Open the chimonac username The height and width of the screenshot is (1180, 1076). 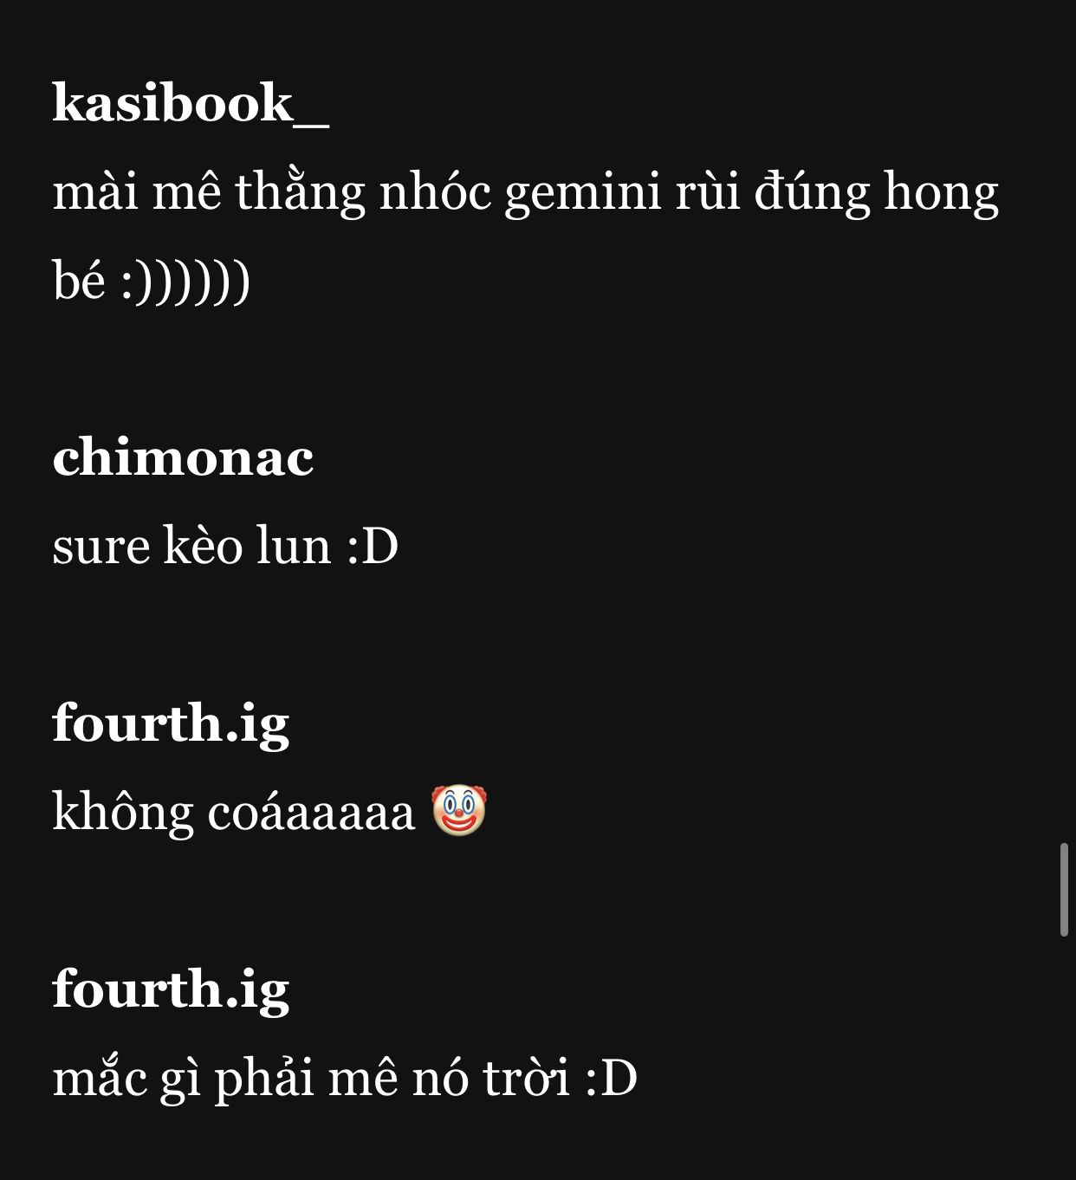click(x=183, y=457)
